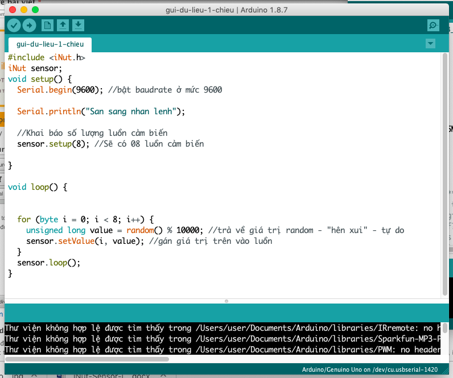Minimize the window using yellow button
Viewport: 453px width, 378px height.
click(x=24, y=10)
